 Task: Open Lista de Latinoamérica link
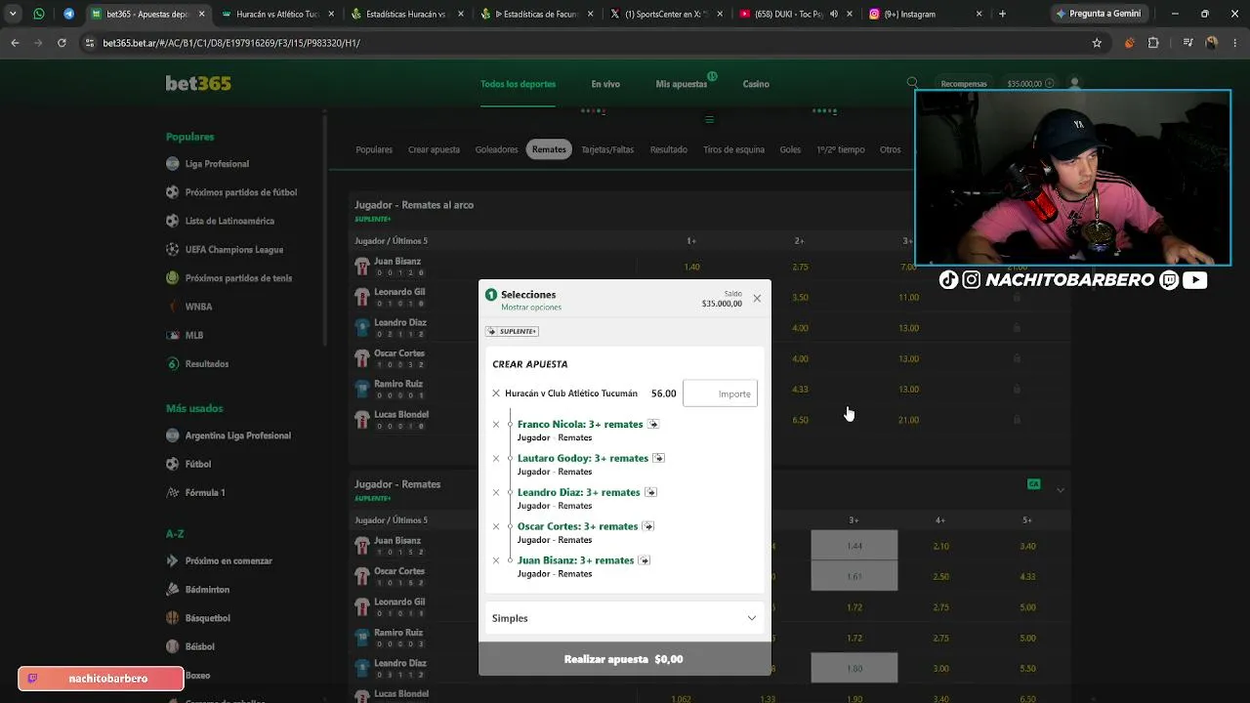click(x=229, y=221)
